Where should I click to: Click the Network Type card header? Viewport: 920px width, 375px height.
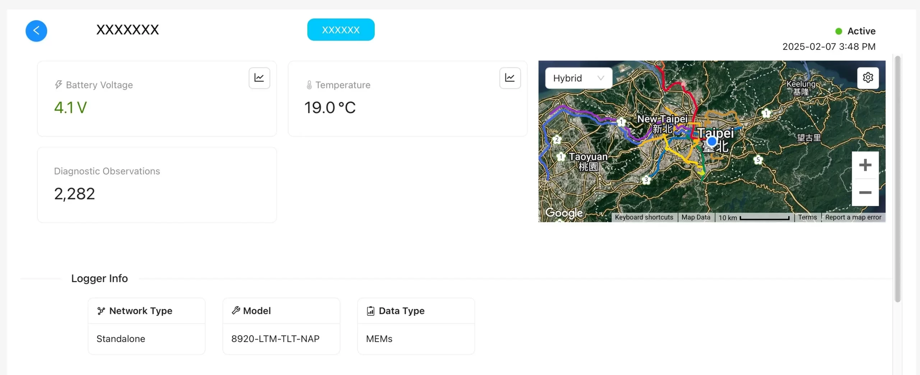coord(146,311)
